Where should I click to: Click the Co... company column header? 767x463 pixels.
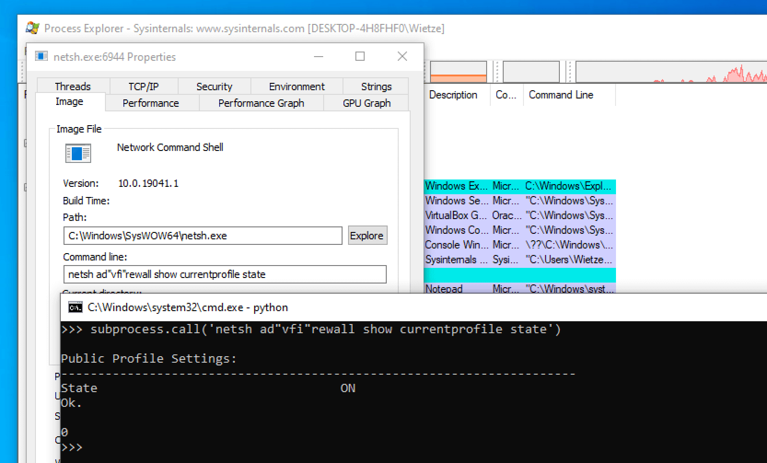point(506,95)
